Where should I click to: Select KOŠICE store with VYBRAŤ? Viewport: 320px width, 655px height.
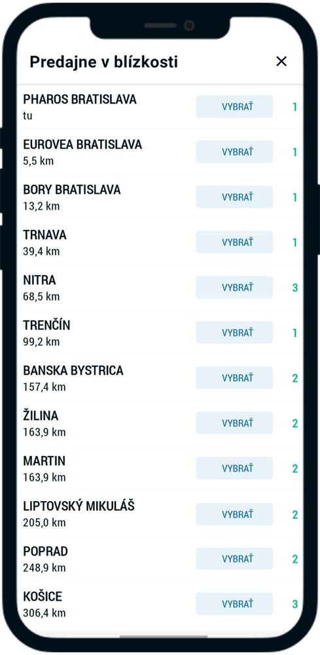[234, 604]
